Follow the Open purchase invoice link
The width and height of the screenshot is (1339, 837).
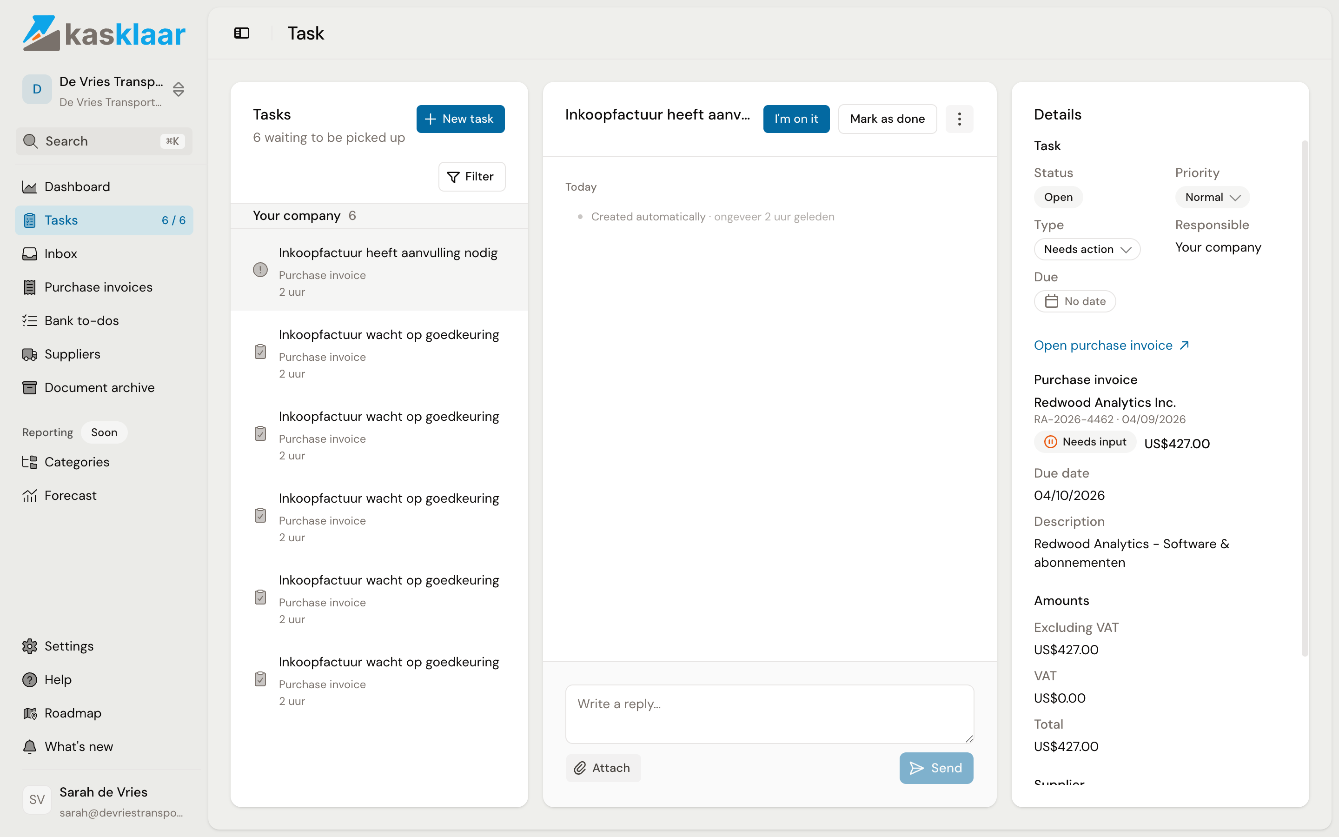tap(1111, 345)
